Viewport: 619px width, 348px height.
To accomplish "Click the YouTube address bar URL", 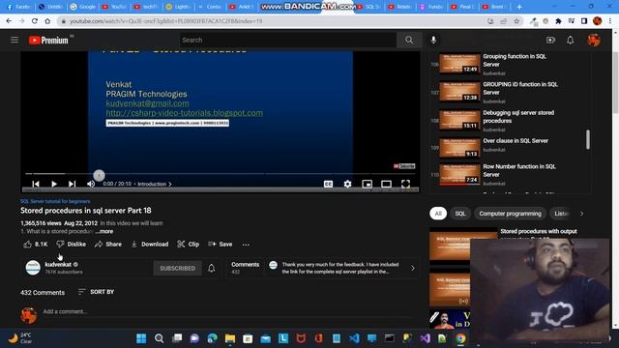I will coord(165,21).
